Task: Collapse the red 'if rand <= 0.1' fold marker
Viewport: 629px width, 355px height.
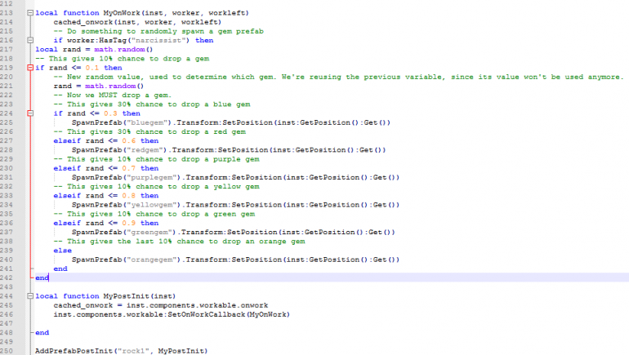Action: (x=30, y=67)
